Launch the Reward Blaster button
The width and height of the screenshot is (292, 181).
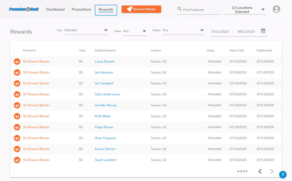click(x=141, y=9)
